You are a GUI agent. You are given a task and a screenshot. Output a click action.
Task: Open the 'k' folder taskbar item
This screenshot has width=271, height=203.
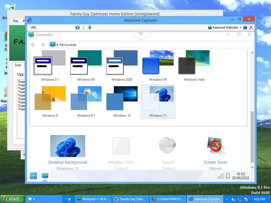[x=44, y=199]
